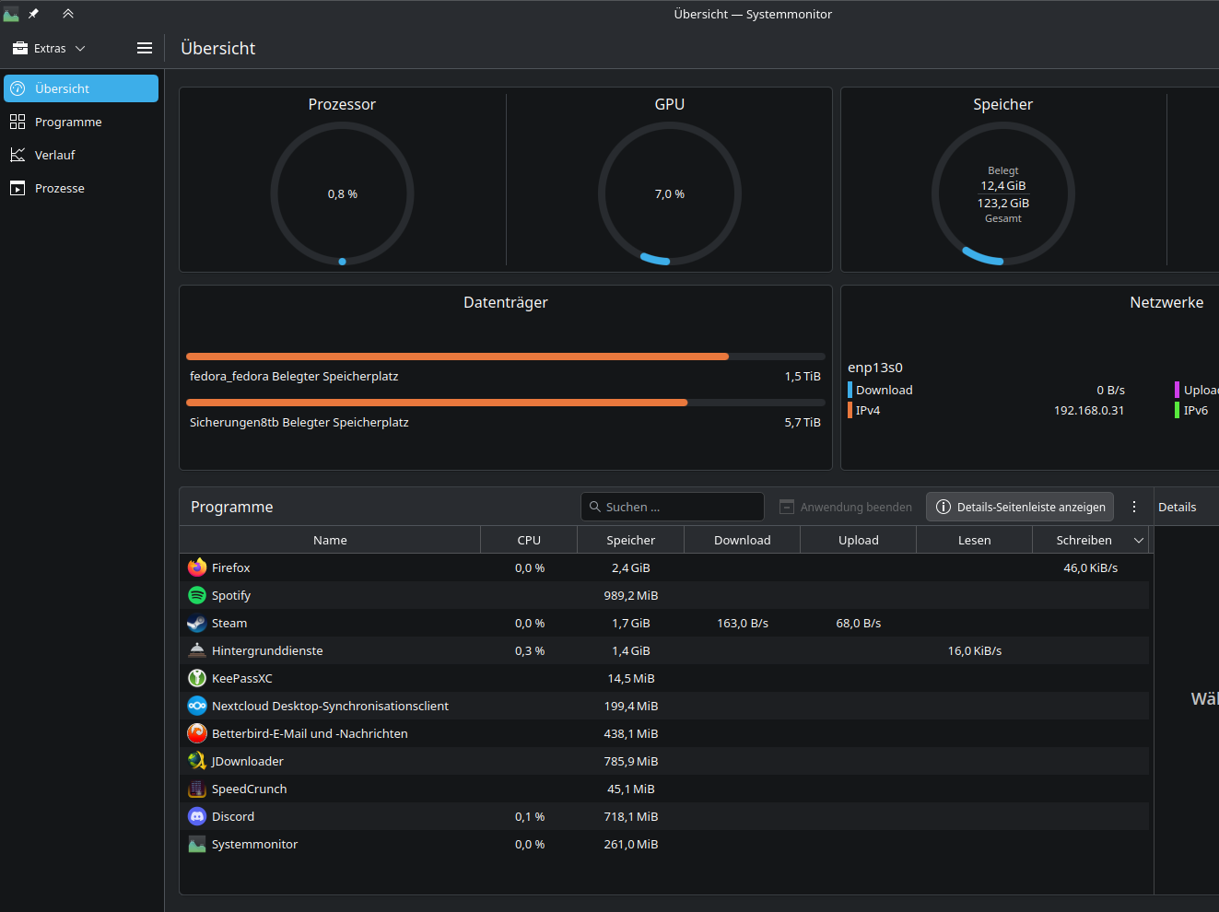Expand the Schreiben column sort arrow
The width and height of the screenshot is (1219, 912).
pyautogui.click(x=1139, y=540)
